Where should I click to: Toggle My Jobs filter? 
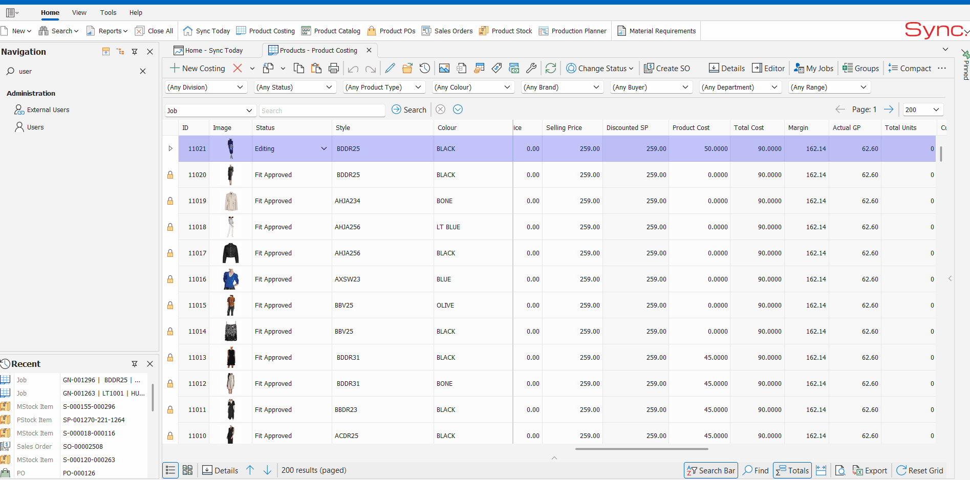tap(814, 68)
